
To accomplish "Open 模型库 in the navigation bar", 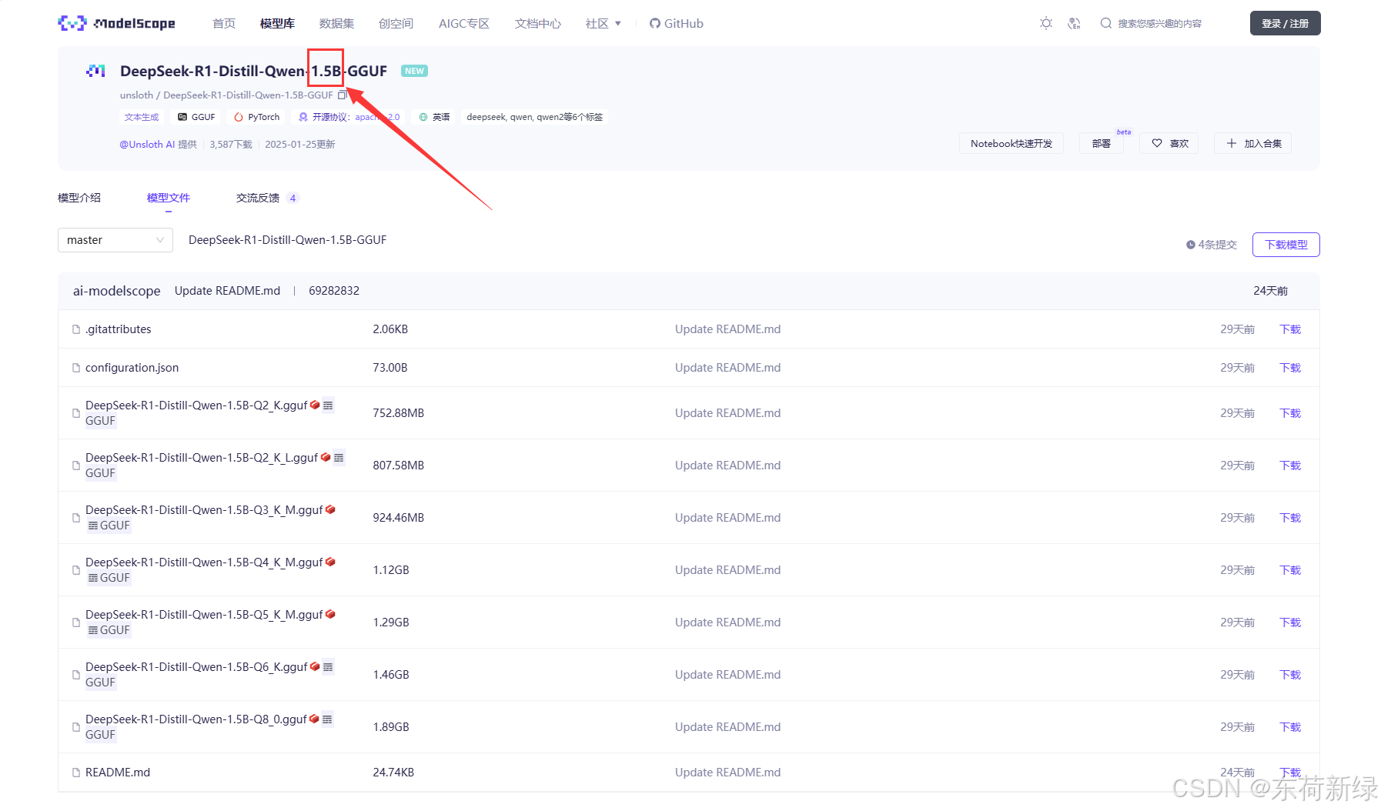I will (277, 23).
